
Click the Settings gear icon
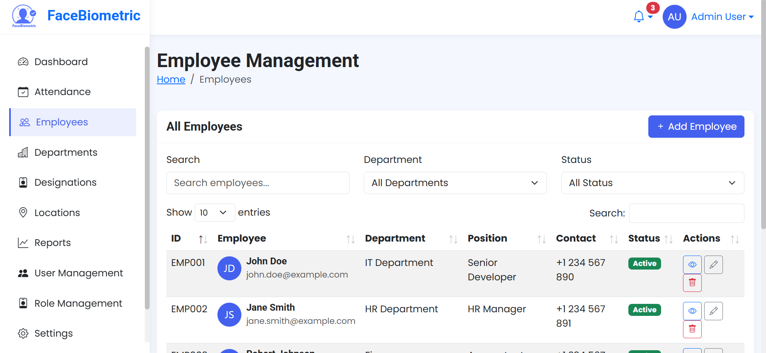pyautogui.click(x=23, y=333)
